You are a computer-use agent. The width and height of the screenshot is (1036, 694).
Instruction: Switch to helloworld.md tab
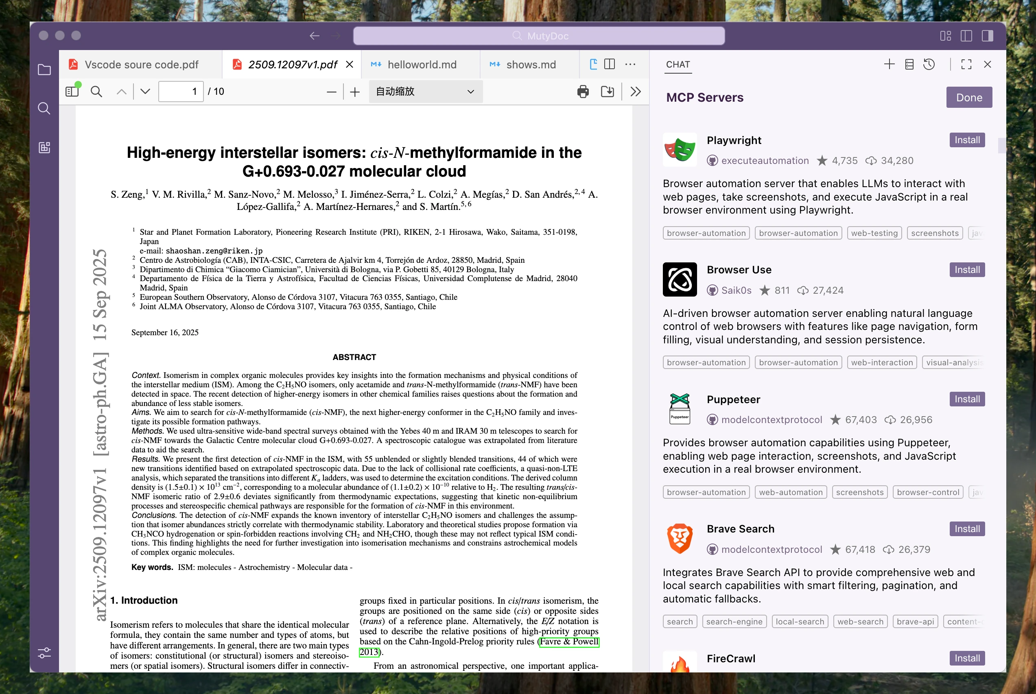click(x=421, y=65)
